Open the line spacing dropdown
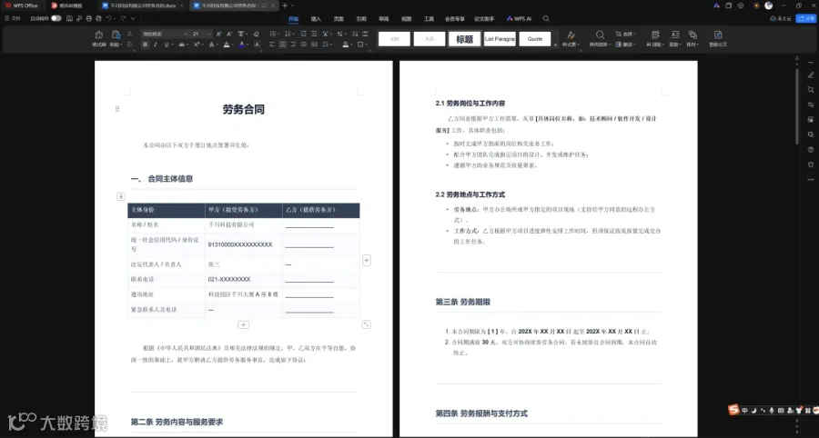 pyautogui.click(x=331, y=45)
